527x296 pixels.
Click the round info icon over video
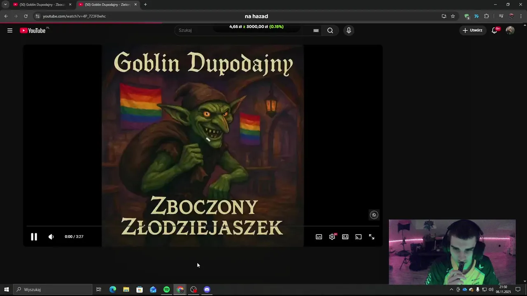(374, 215)
